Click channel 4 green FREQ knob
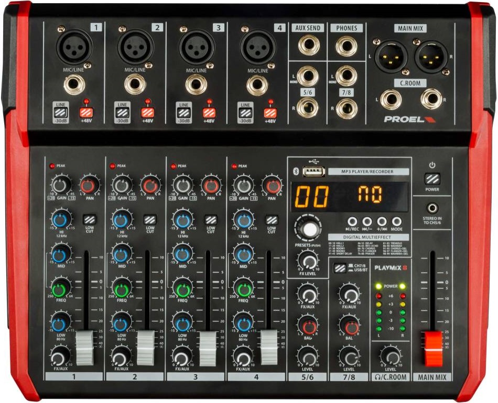498x403 pixels. (x=243, y=288)
